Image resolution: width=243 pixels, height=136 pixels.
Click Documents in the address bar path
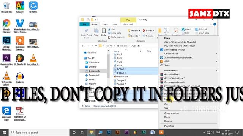122,46
